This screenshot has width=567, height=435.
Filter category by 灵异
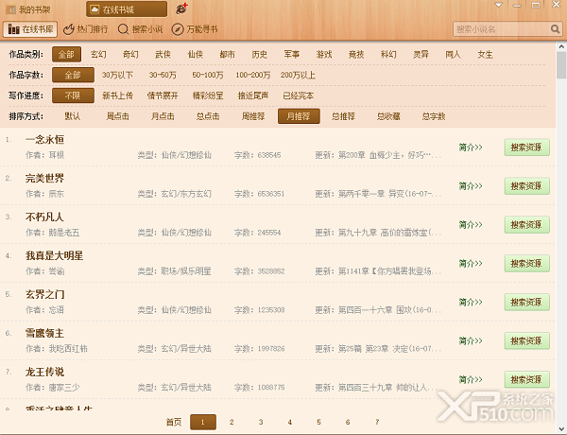pos(421,55)
